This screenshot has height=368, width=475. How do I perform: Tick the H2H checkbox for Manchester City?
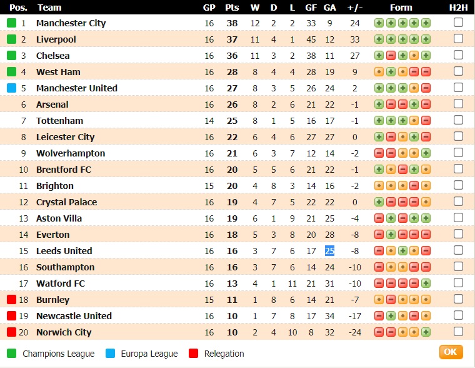[458, 23]
